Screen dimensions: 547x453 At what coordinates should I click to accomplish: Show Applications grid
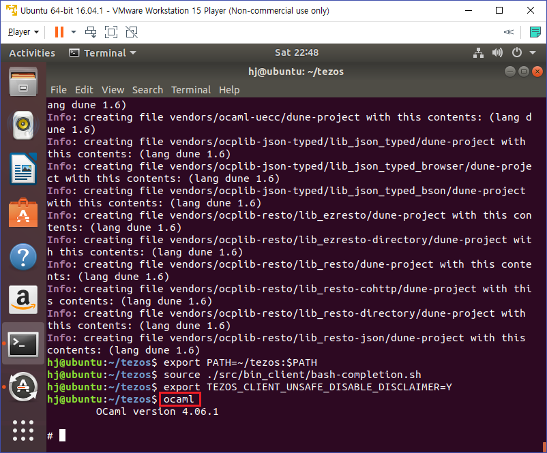pos(23,431)
